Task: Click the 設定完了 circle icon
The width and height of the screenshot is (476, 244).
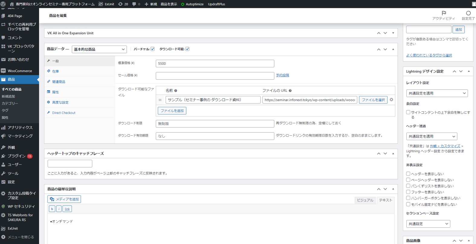Action: click(468, 13)
